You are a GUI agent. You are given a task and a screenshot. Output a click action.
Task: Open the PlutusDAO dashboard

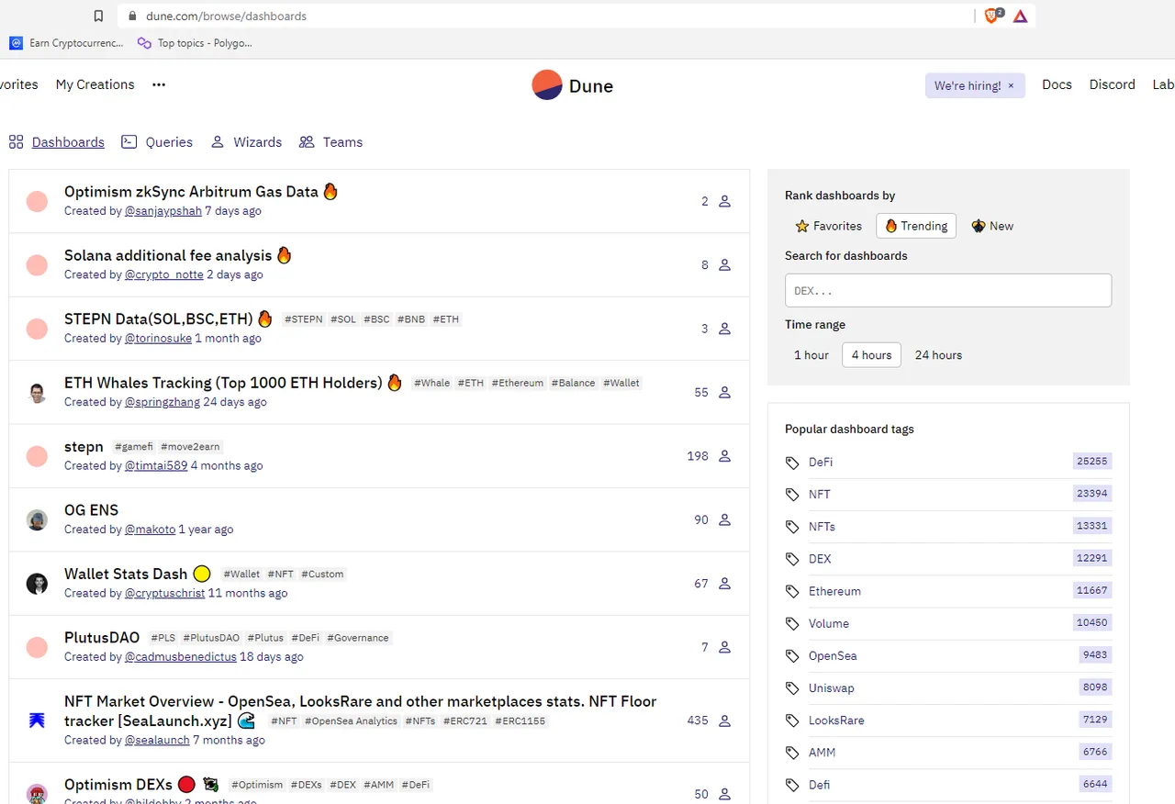[102, 638]
